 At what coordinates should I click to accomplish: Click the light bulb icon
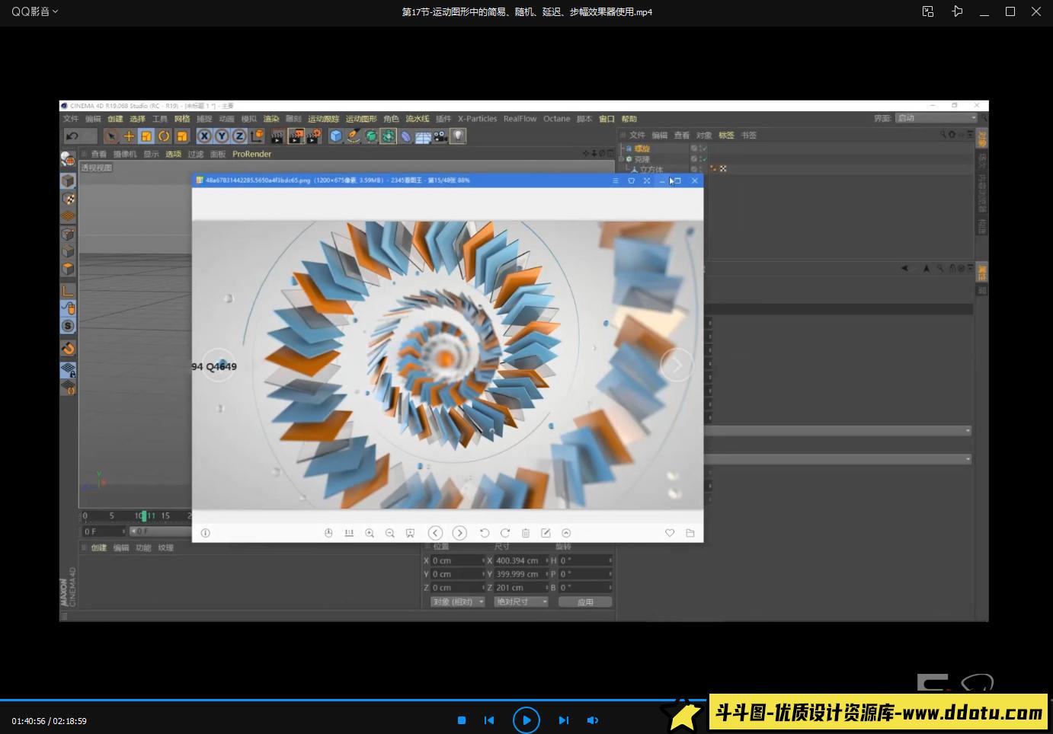[458, 136]
